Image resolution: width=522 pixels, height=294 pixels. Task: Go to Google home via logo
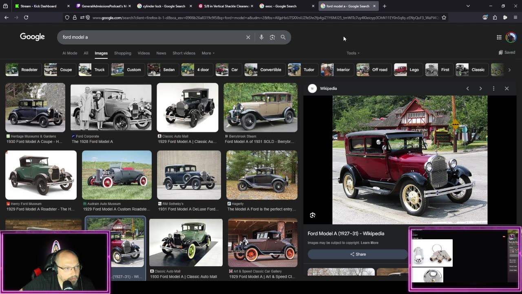[32, 37]
